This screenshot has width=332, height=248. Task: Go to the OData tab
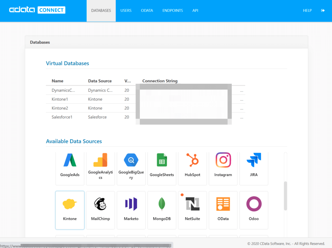click(147, 11)
